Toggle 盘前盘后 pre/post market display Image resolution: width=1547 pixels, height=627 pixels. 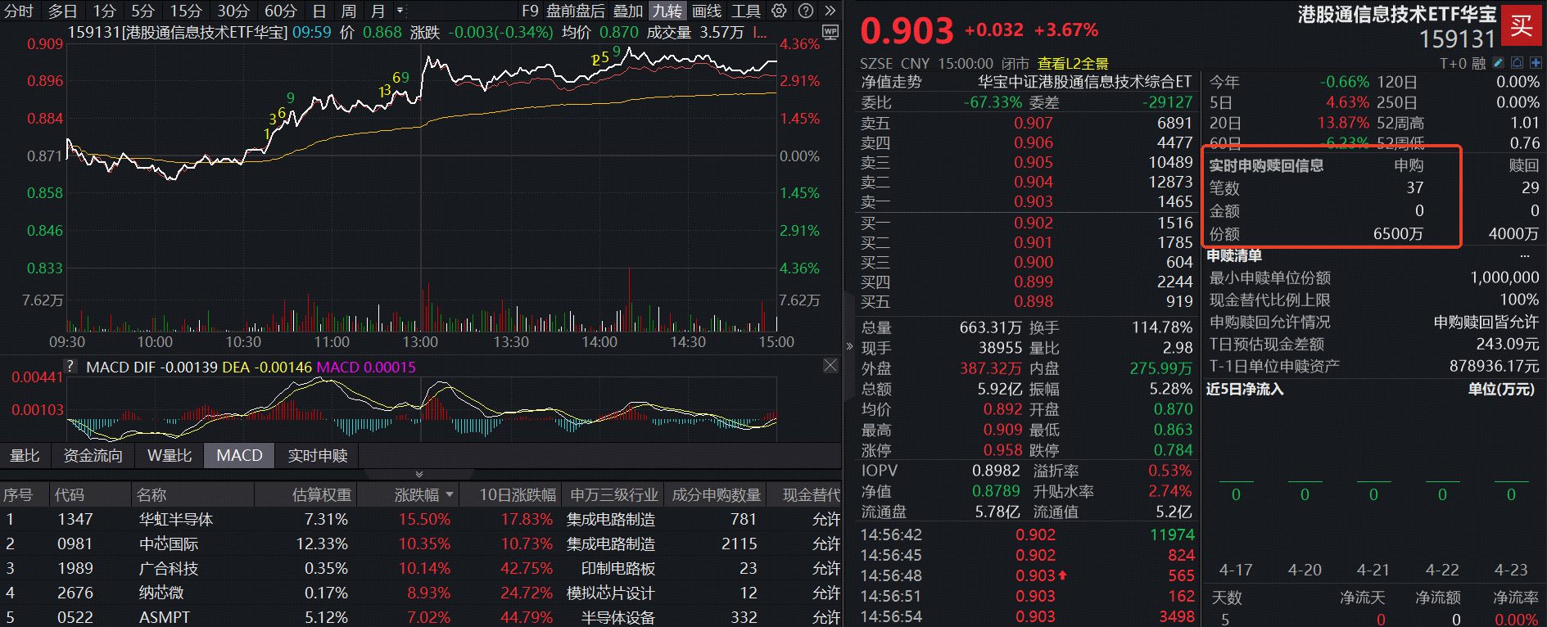tap(575, 11)
